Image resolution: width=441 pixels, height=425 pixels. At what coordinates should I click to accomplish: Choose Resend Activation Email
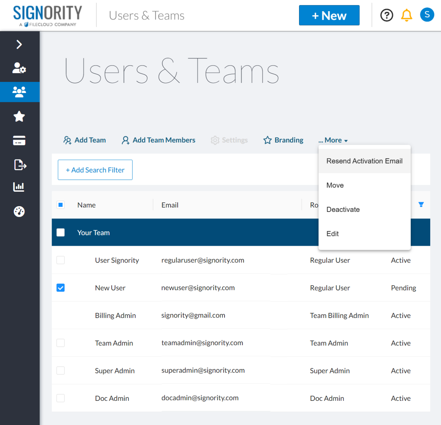point(364,161)
